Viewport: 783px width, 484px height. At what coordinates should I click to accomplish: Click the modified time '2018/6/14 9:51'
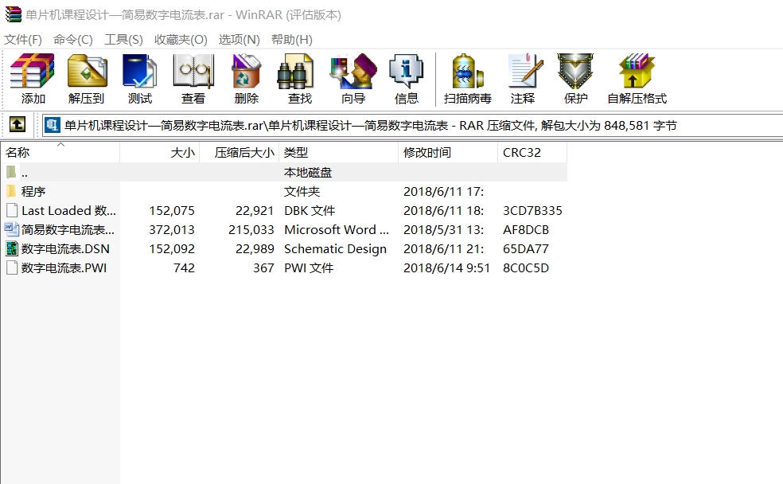tap(447, 267)
